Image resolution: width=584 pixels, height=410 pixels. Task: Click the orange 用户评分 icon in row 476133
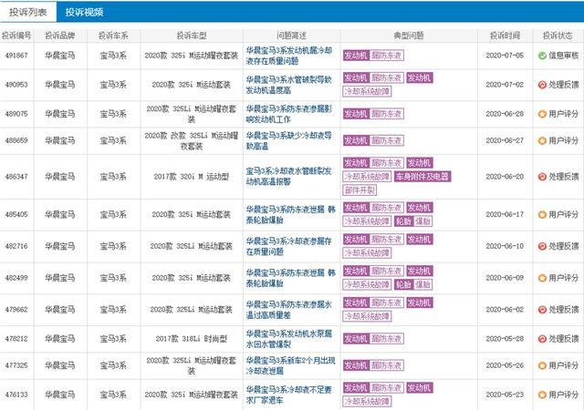point(542,395)
